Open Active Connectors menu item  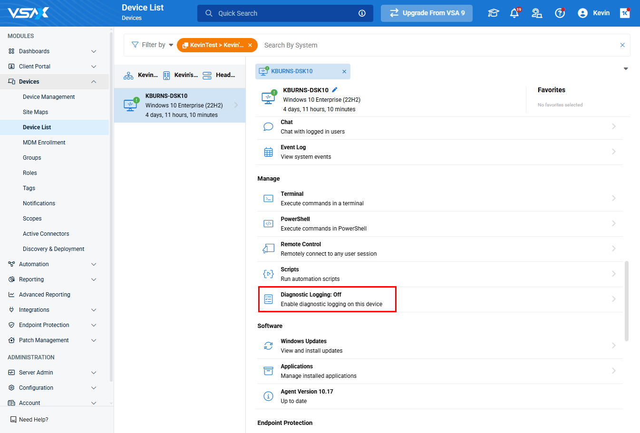point(46,234)
